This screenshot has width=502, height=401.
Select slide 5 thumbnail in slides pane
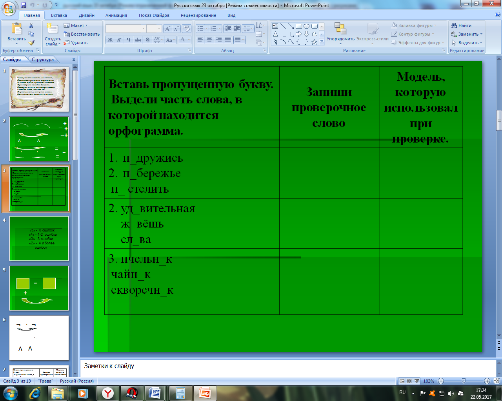[x=39, y=288]
